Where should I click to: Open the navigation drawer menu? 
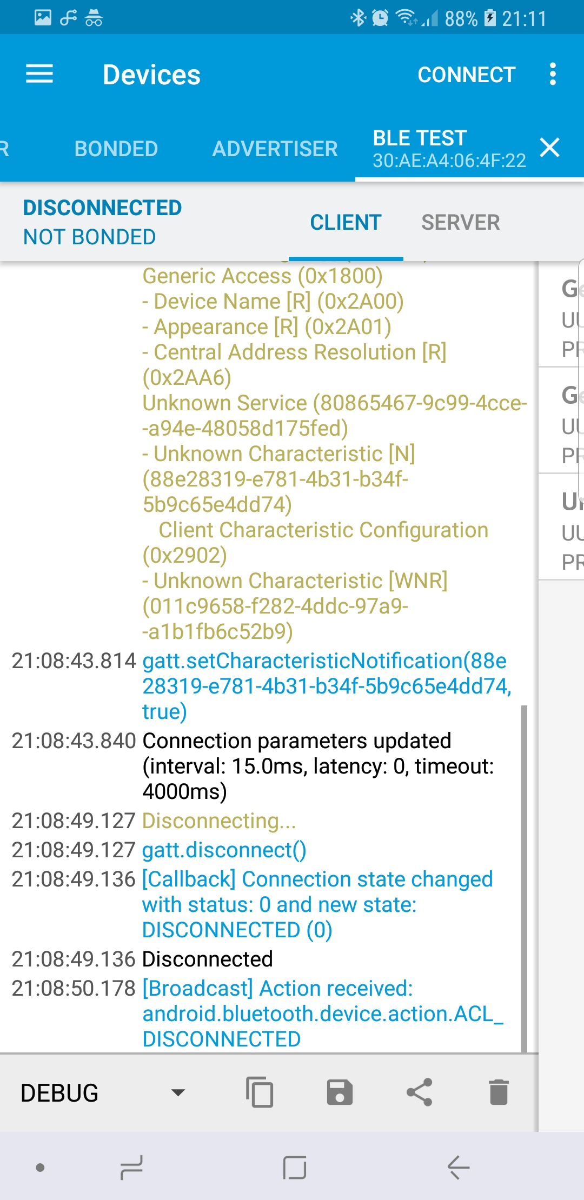click(39, 74)
